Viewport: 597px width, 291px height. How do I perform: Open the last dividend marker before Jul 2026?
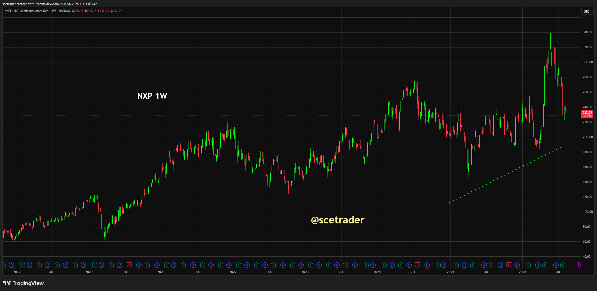pyautogui.click(x=556, y=265)
